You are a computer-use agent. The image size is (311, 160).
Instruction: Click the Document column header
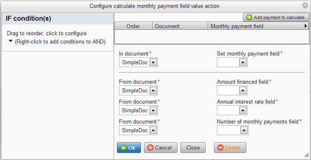point(180,26)
